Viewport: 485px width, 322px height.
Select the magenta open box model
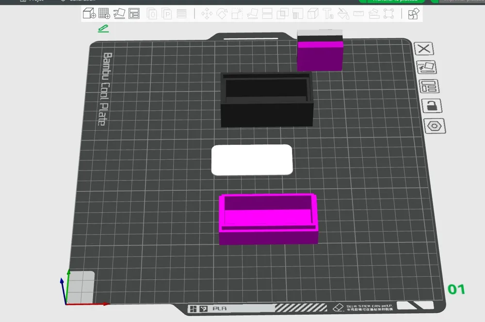(268, 219)
